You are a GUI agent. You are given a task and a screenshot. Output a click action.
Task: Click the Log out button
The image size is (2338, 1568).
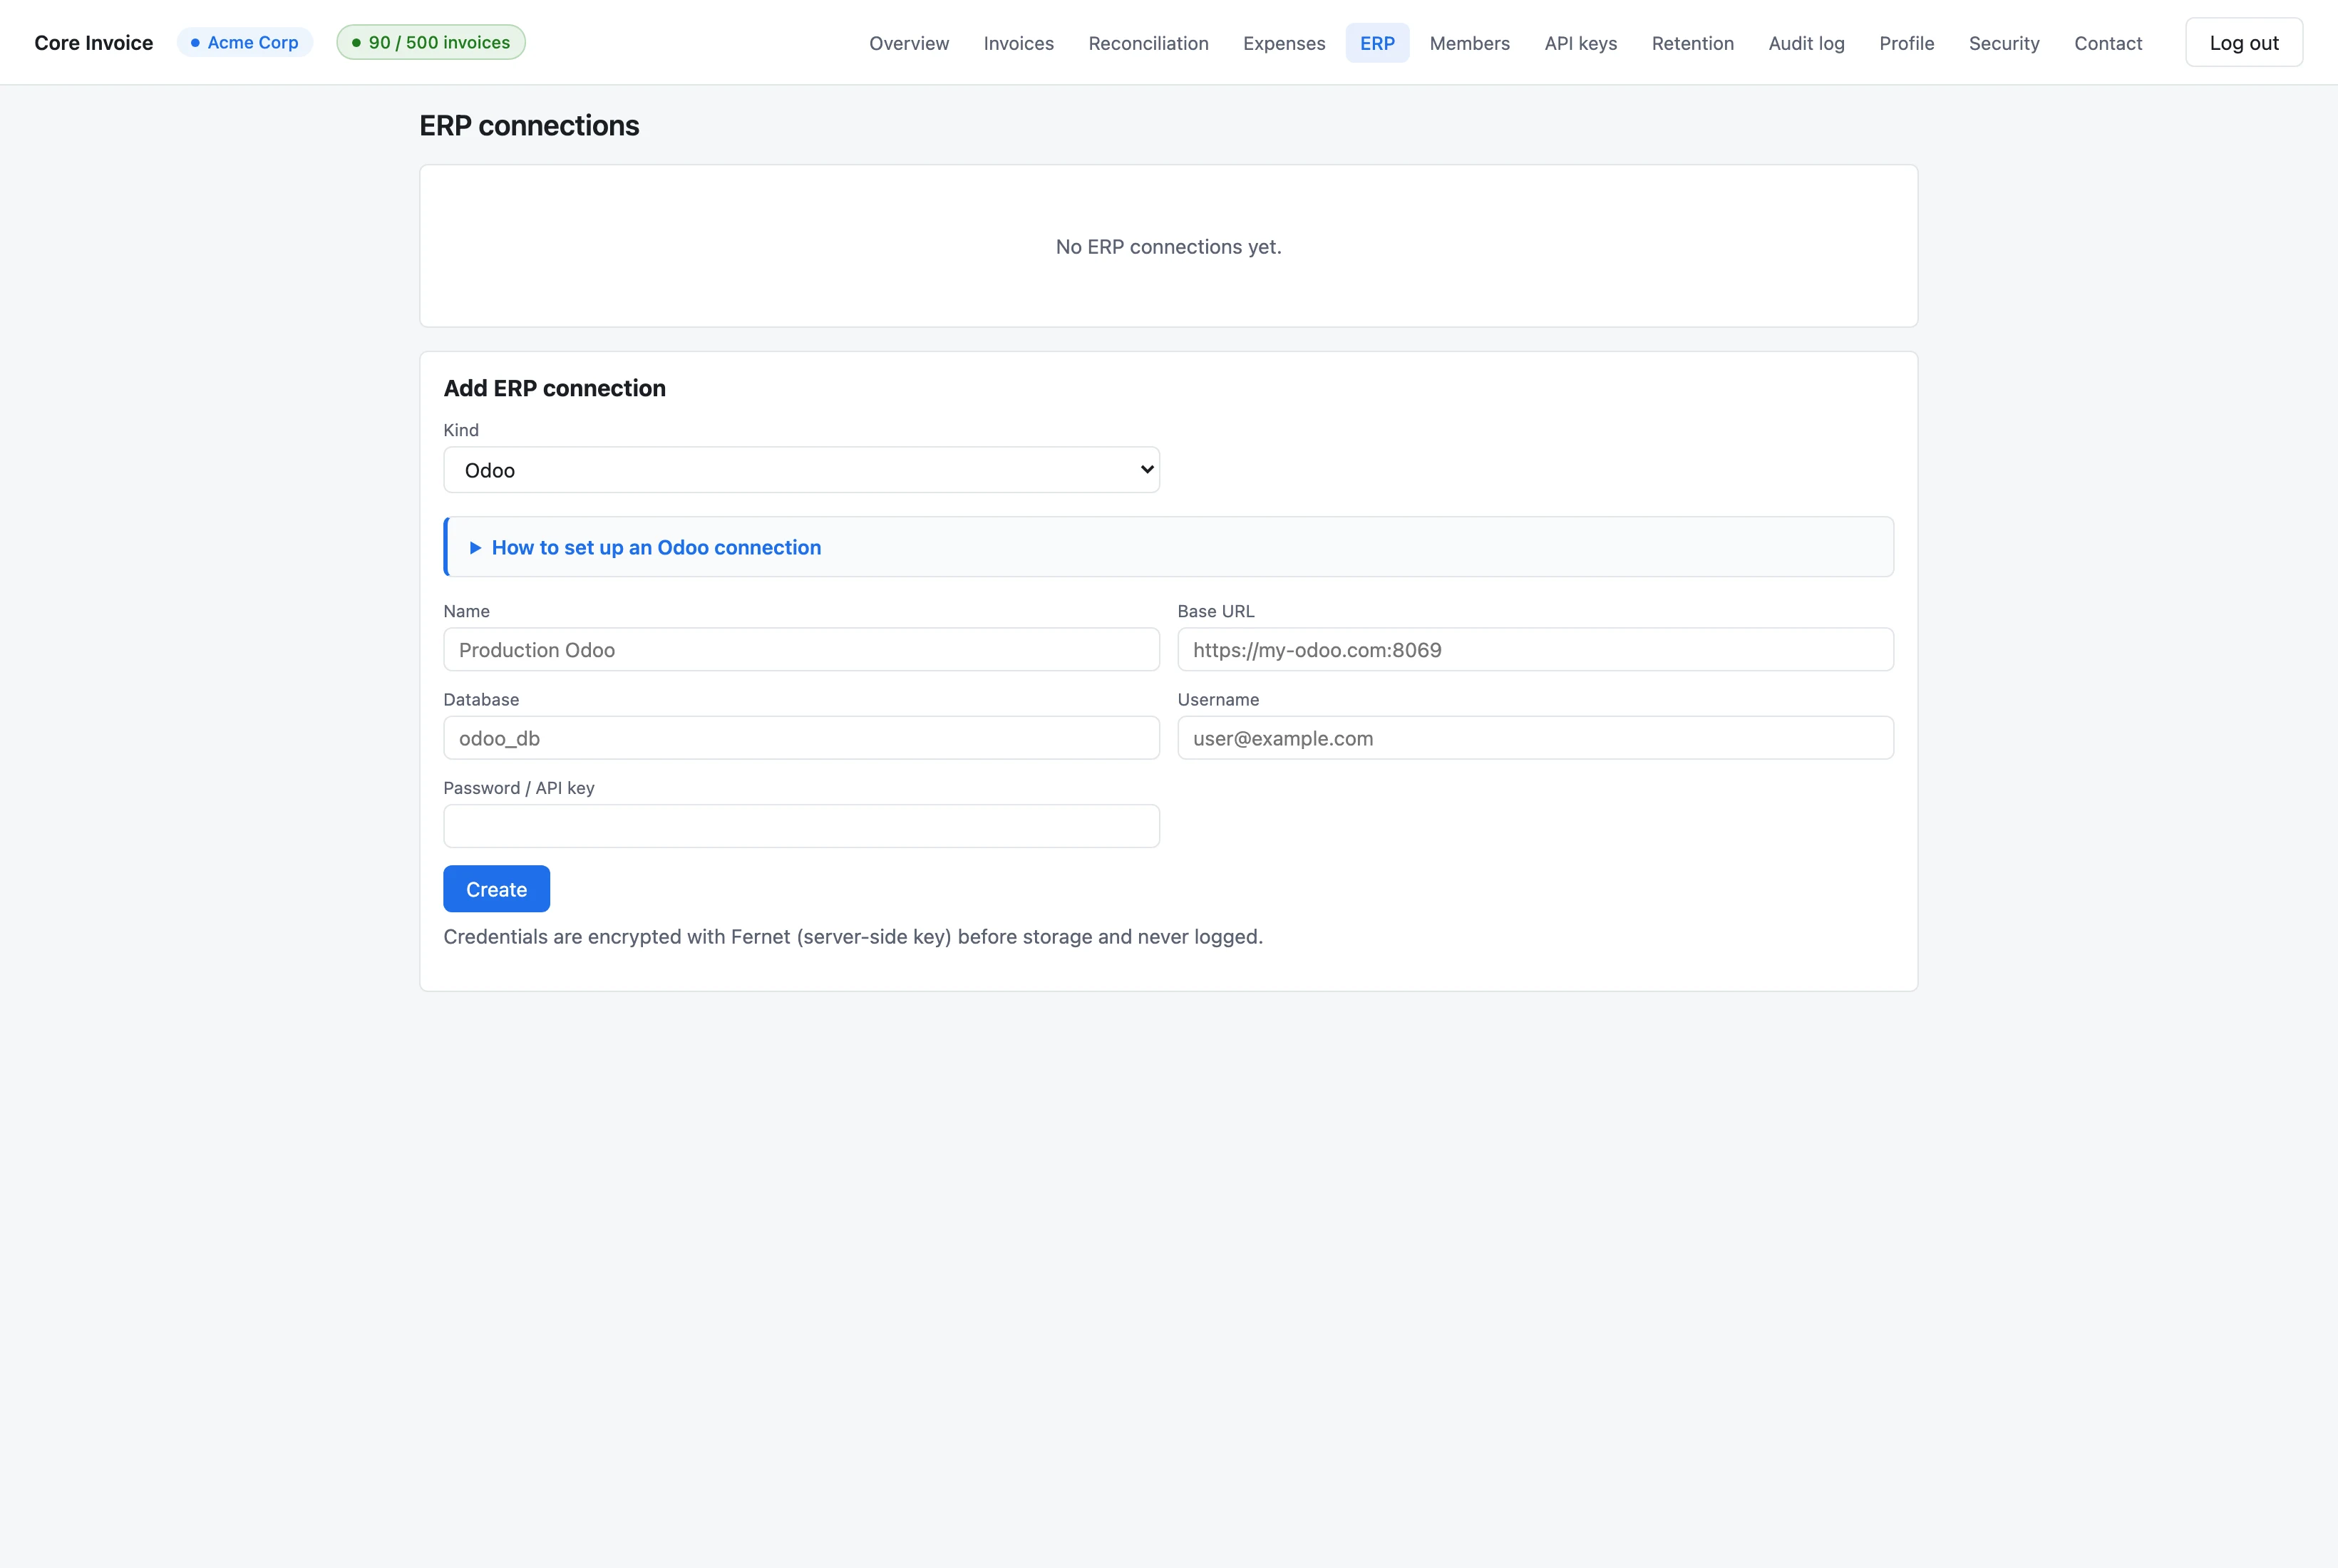[x=2243, y=43]
